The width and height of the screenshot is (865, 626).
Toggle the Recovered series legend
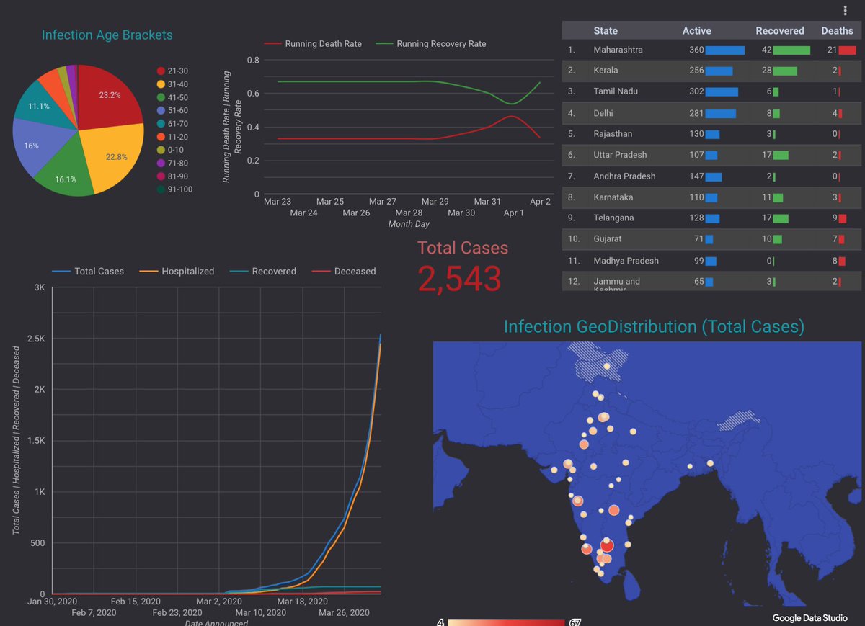(263, 272)
